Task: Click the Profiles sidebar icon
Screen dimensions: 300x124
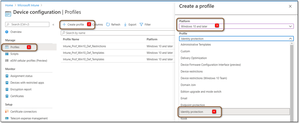Action: click(7, 47)
